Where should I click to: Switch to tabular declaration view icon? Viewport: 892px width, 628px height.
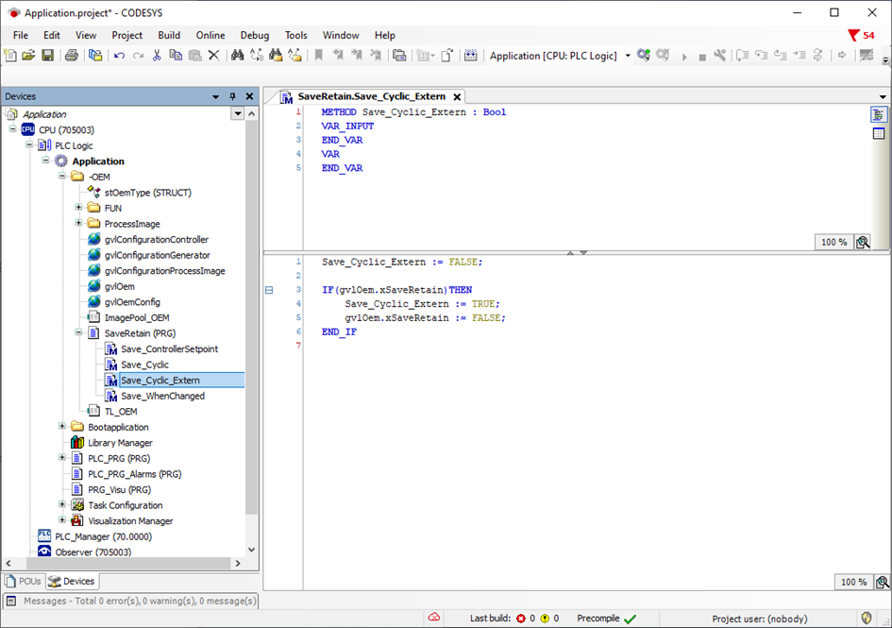point(879,133)
